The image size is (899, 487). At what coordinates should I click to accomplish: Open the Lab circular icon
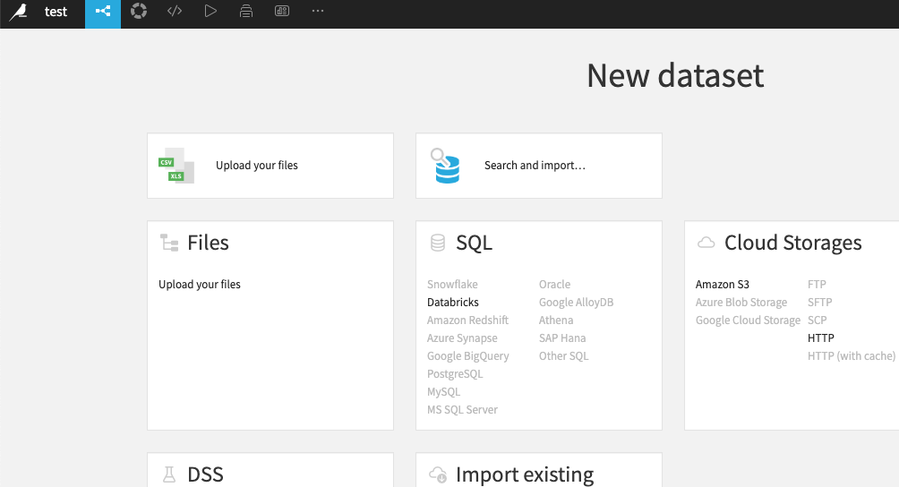point(139,12)
